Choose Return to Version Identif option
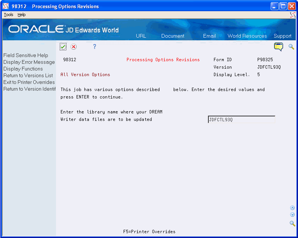298x238 pixels. [30, 89]
